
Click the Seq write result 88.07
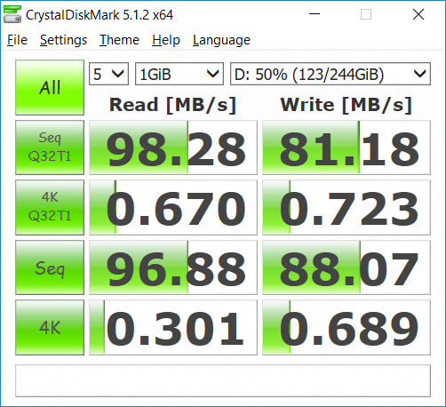coord(346,267)
